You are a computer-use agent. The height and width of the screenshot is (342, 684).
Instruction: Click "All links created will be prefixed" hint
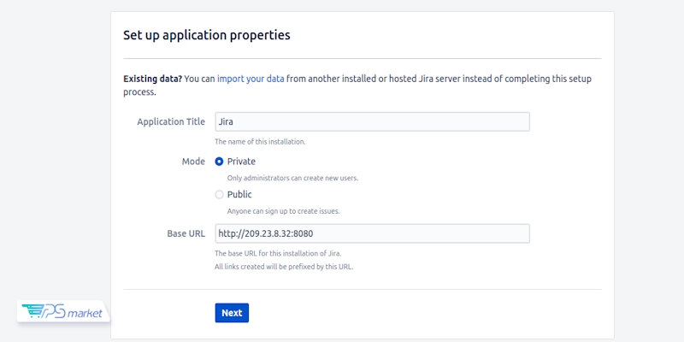tap(283, 266)
